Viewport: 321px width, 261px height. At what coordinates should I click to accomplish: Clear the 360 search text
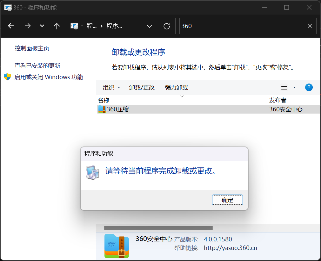pyautogui.click(x=310, y=26)
